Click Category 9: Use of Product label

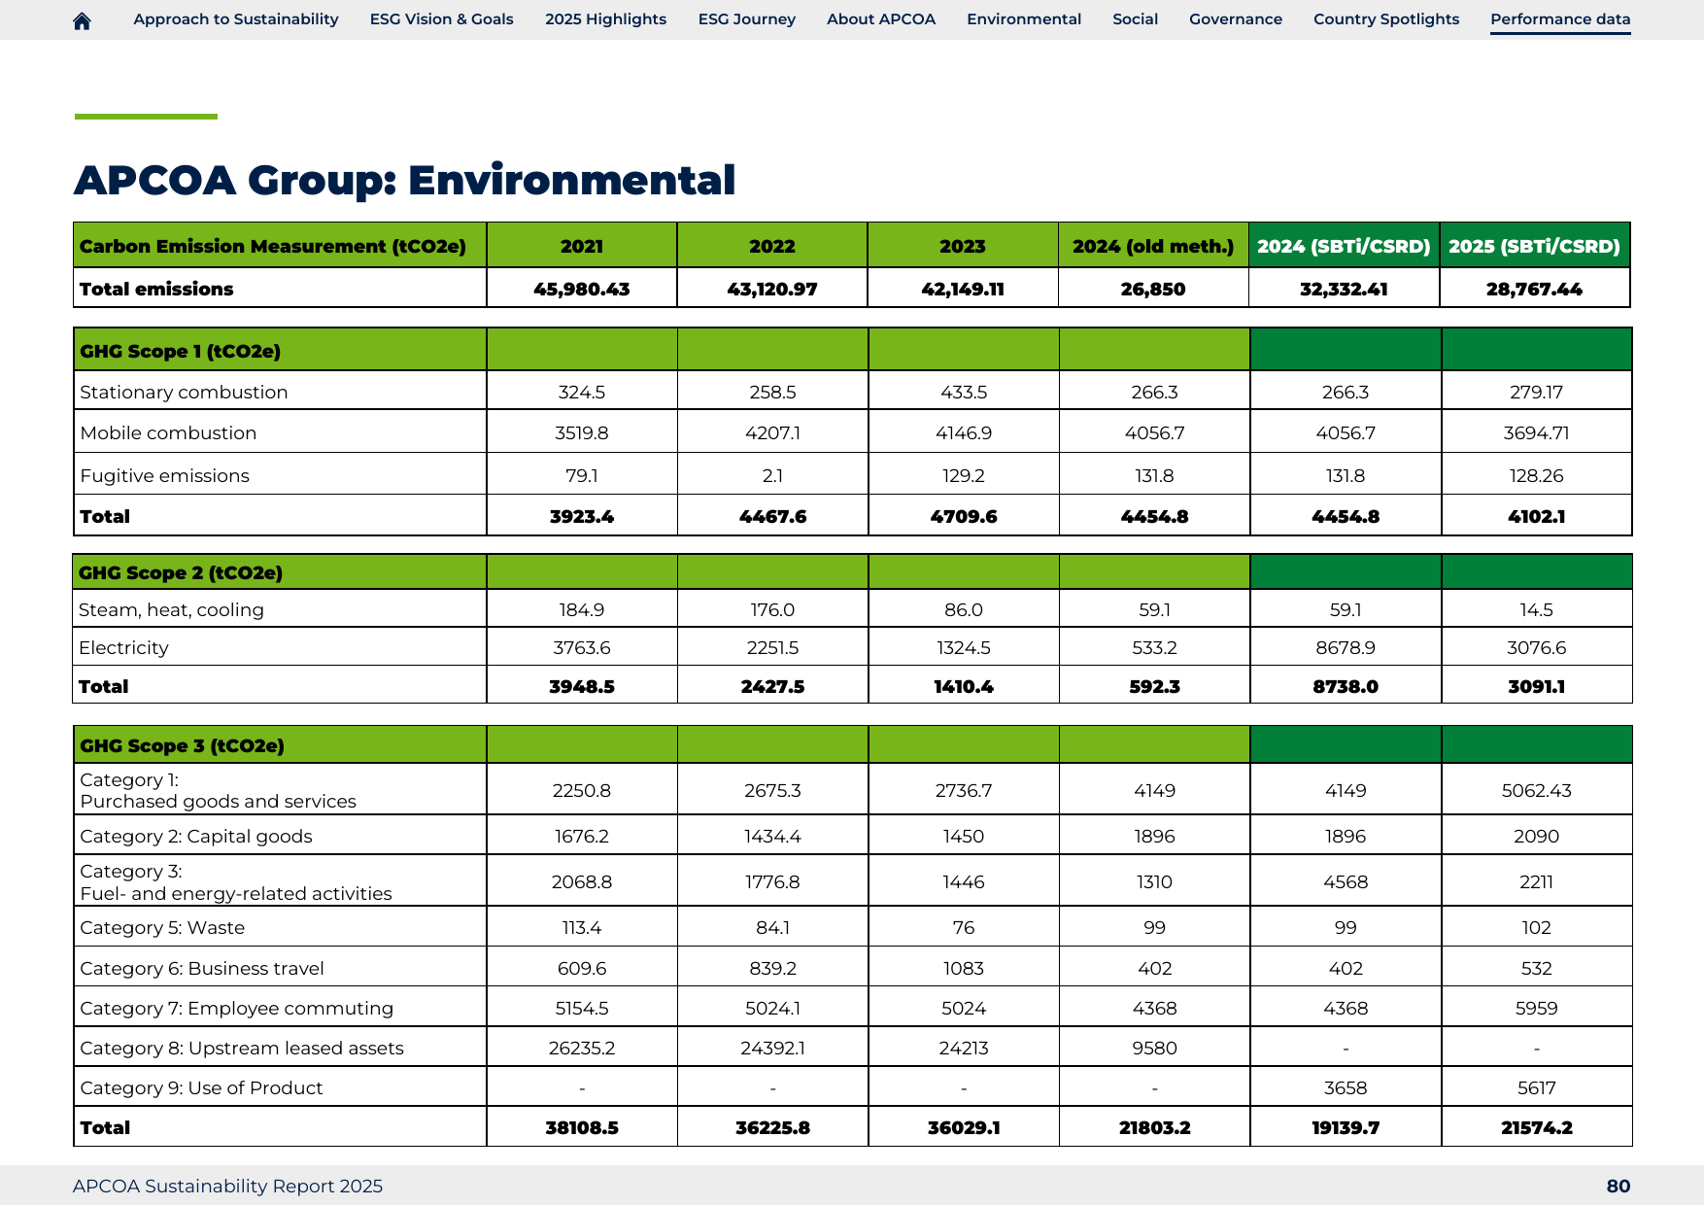click(201, 1087)
